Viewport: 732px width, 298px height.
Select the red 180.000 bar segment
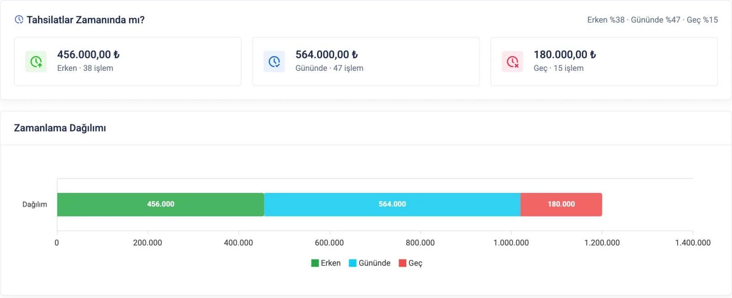pyautogui.click(x=561, y=204)
